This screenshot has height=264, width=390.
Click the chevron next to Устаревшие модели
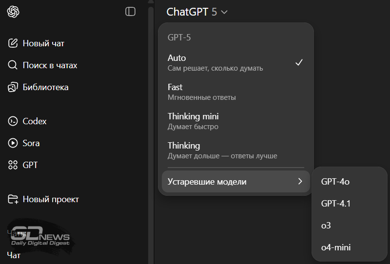coord(300,182)
